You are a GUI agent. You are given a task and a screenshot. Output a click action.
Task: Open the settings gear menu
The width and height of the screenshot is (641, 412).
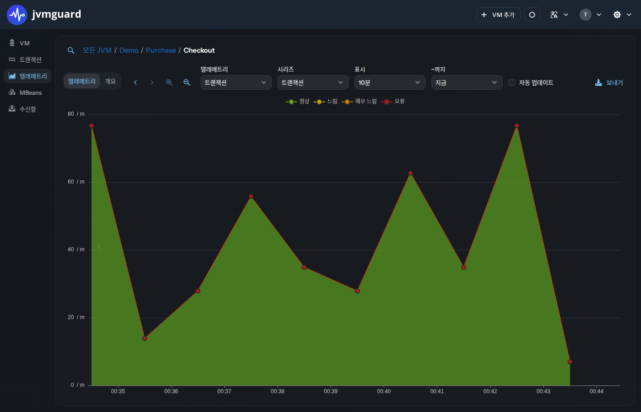[x=622, y=15]
